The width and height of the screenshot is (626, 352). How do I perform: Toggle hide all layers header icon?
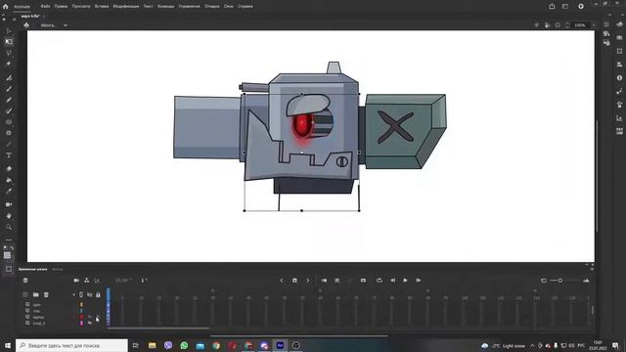tap(89, 294)
